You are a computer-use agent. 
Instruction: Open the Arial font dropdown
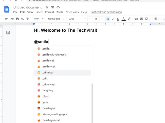(77, 19)
